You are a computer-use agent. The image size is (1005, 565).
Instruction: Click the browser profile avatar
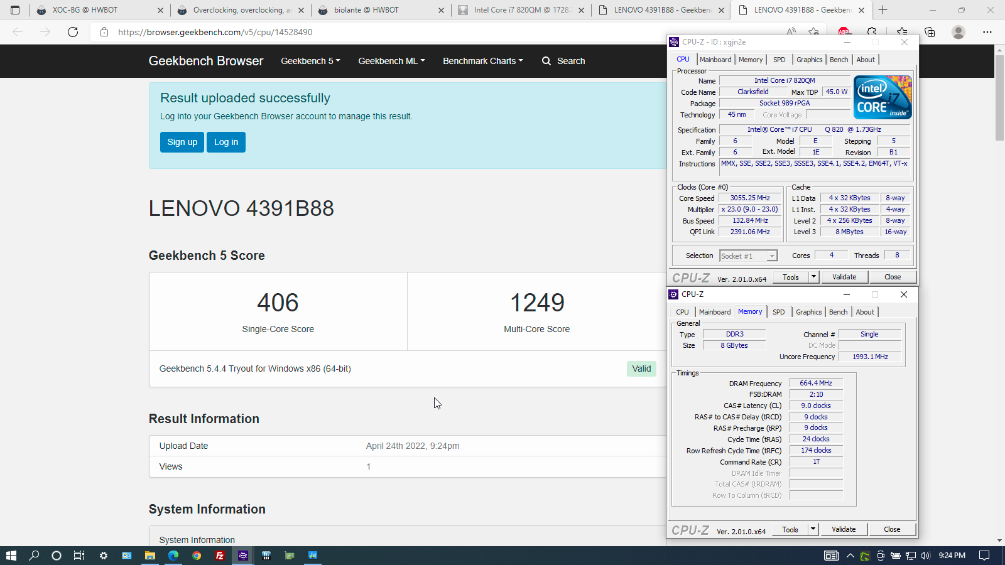pos(959,32)
